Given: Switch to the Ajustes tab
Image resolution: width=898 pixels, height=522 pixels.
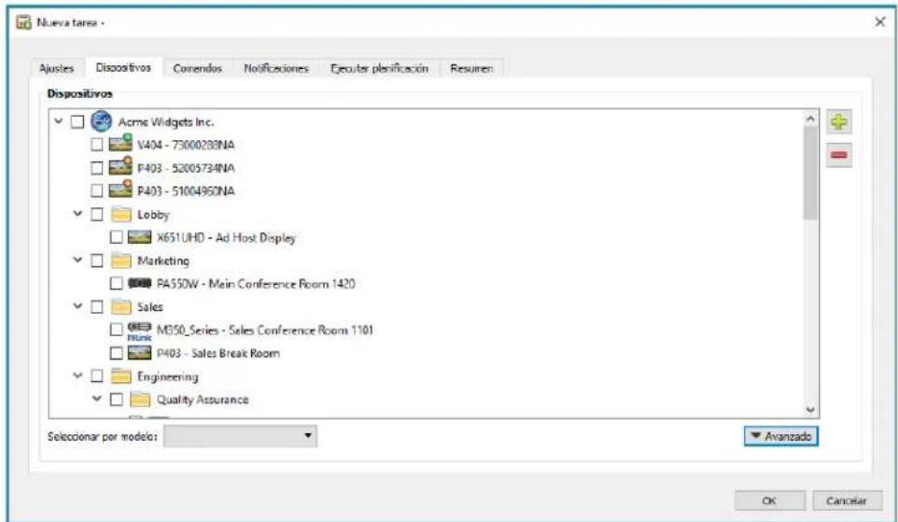Looking at the screenshot, I should [57, 68].
